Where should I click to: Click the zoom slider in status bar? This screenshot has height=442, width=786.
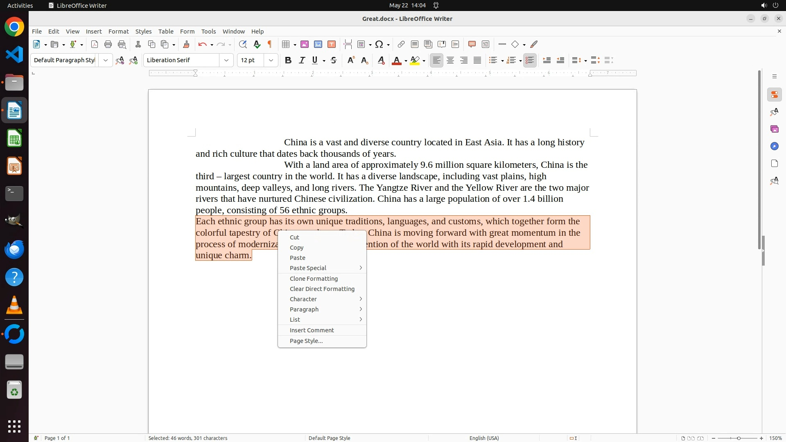coord(739,438)
